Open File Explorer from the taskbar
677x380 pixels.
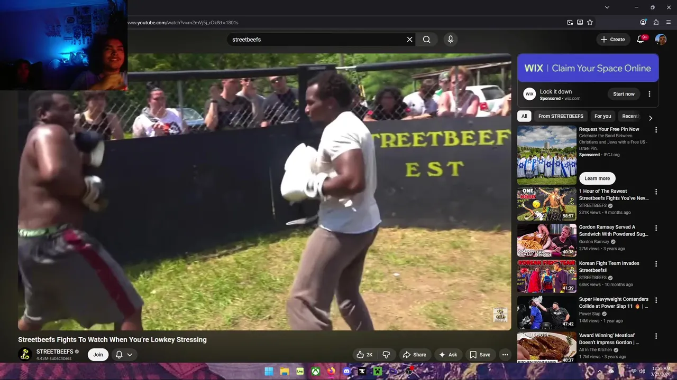click(x=284, y=372)
